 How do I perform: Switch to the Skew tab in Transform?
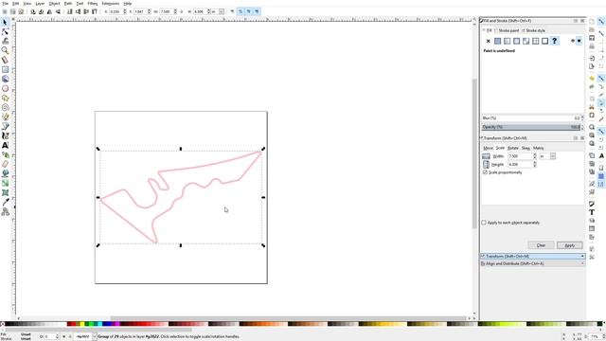526,148
